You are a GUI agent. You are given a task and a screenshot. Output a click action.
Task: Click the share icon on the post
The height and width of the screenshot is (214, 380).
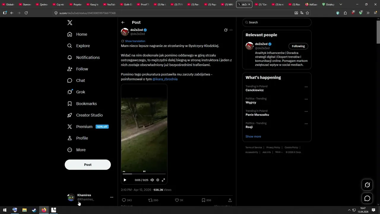click(x=230, y=200)
